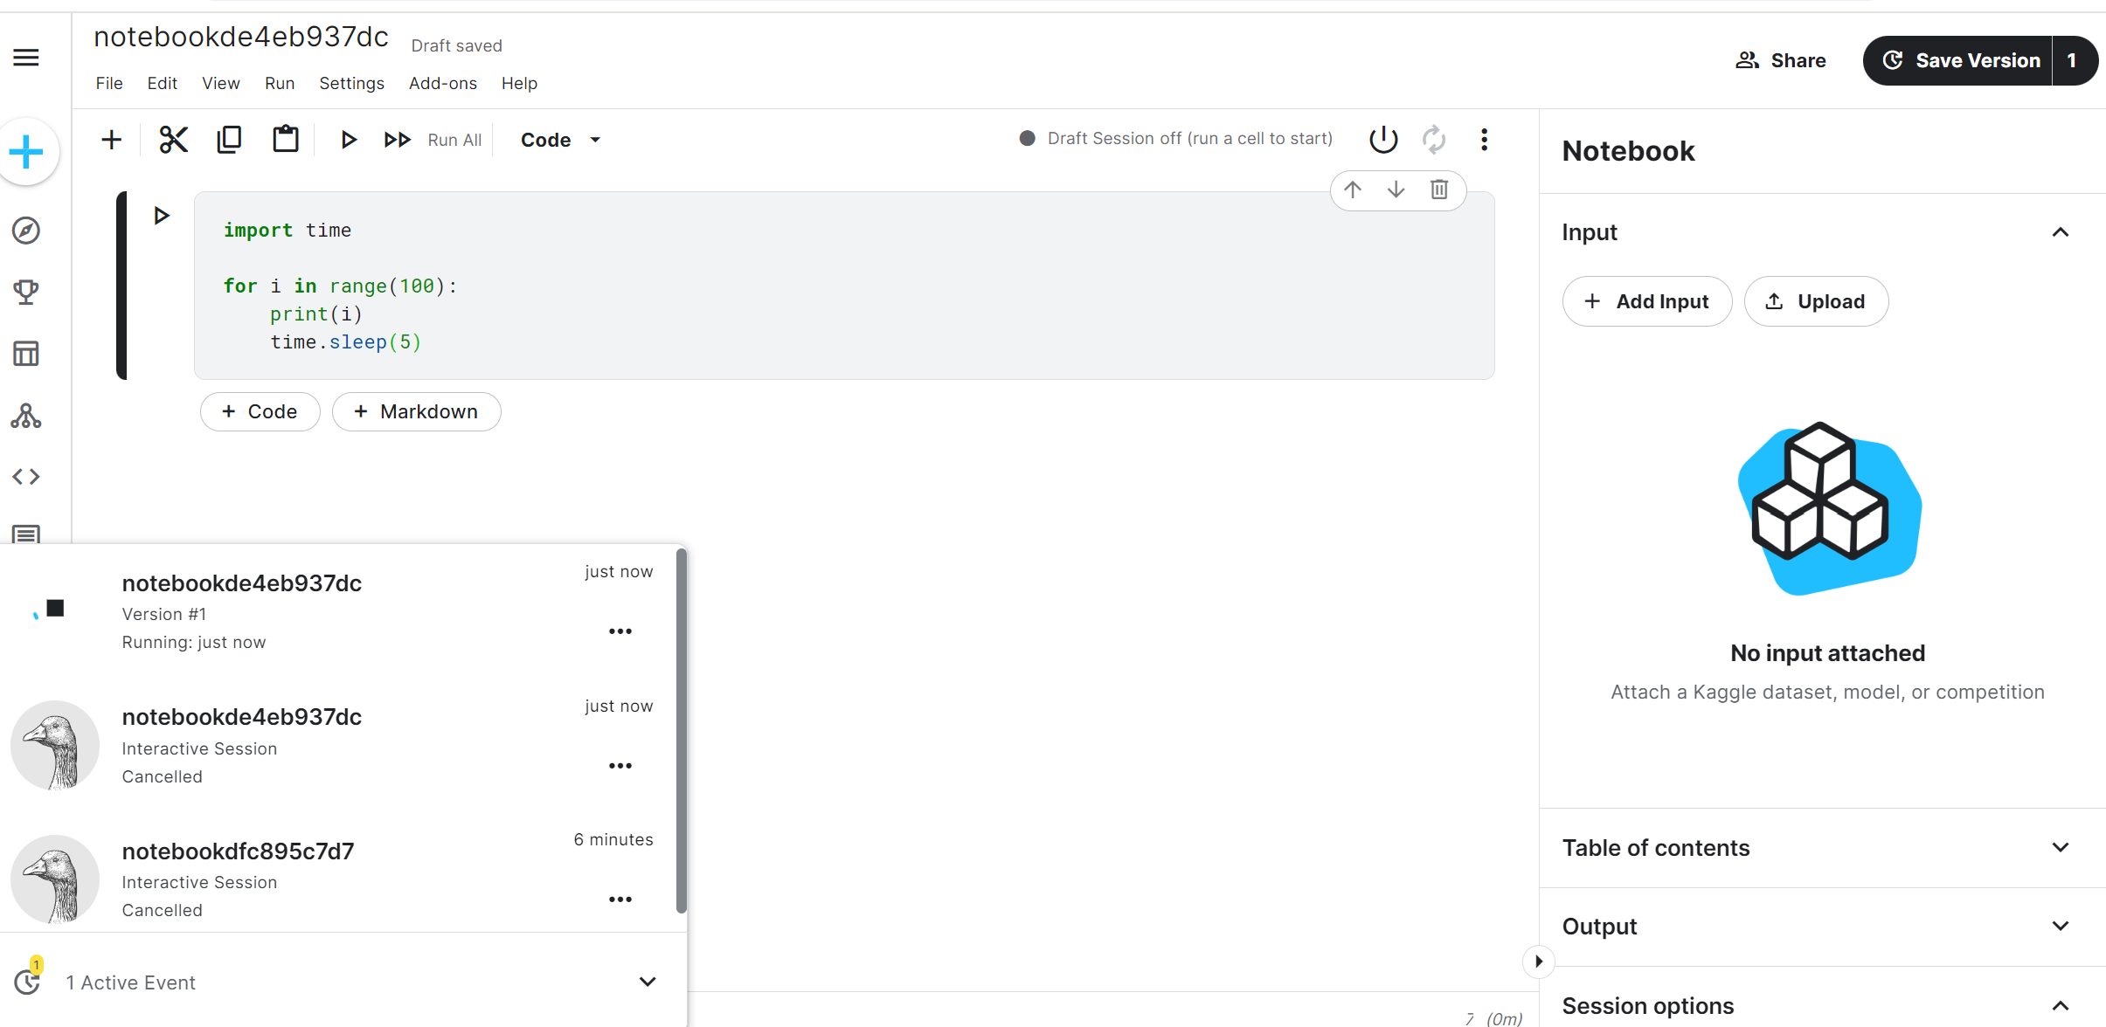Open Models via sidebar network icon
The image size is (2106, 1027).
(x=26, y=416)
